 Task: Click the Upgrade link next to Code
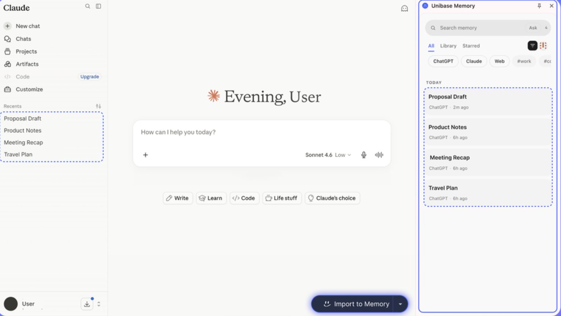[90, 77]
